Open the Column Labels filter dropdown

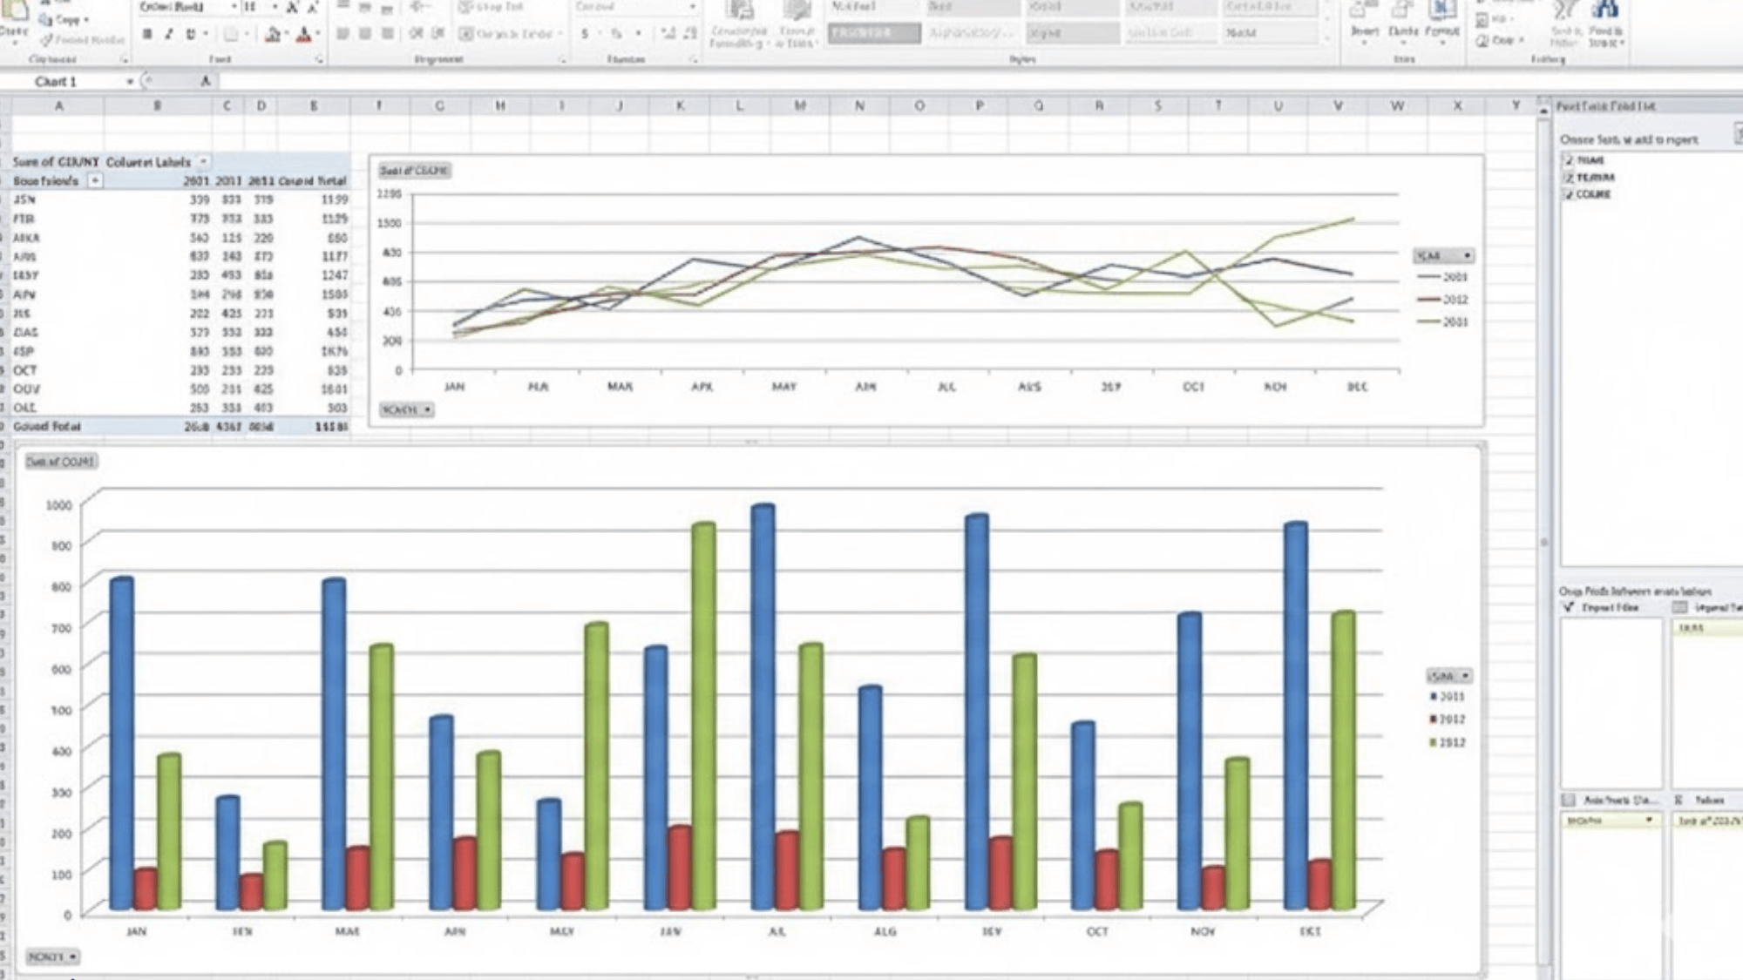203,161
